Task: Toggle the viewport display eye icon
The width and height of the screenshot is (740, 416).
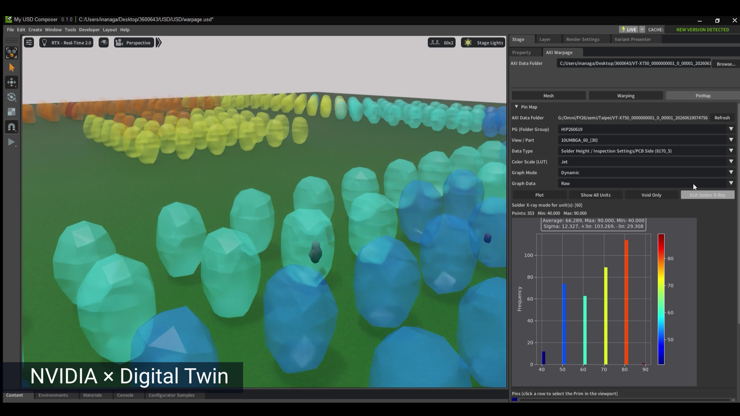Action: [x=104, y=43]
